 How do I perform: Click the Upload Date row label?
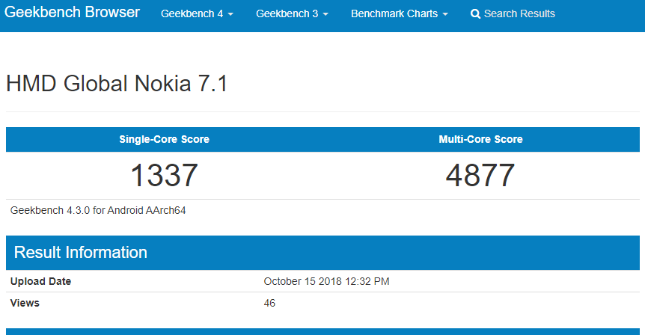tap(40, 282)
